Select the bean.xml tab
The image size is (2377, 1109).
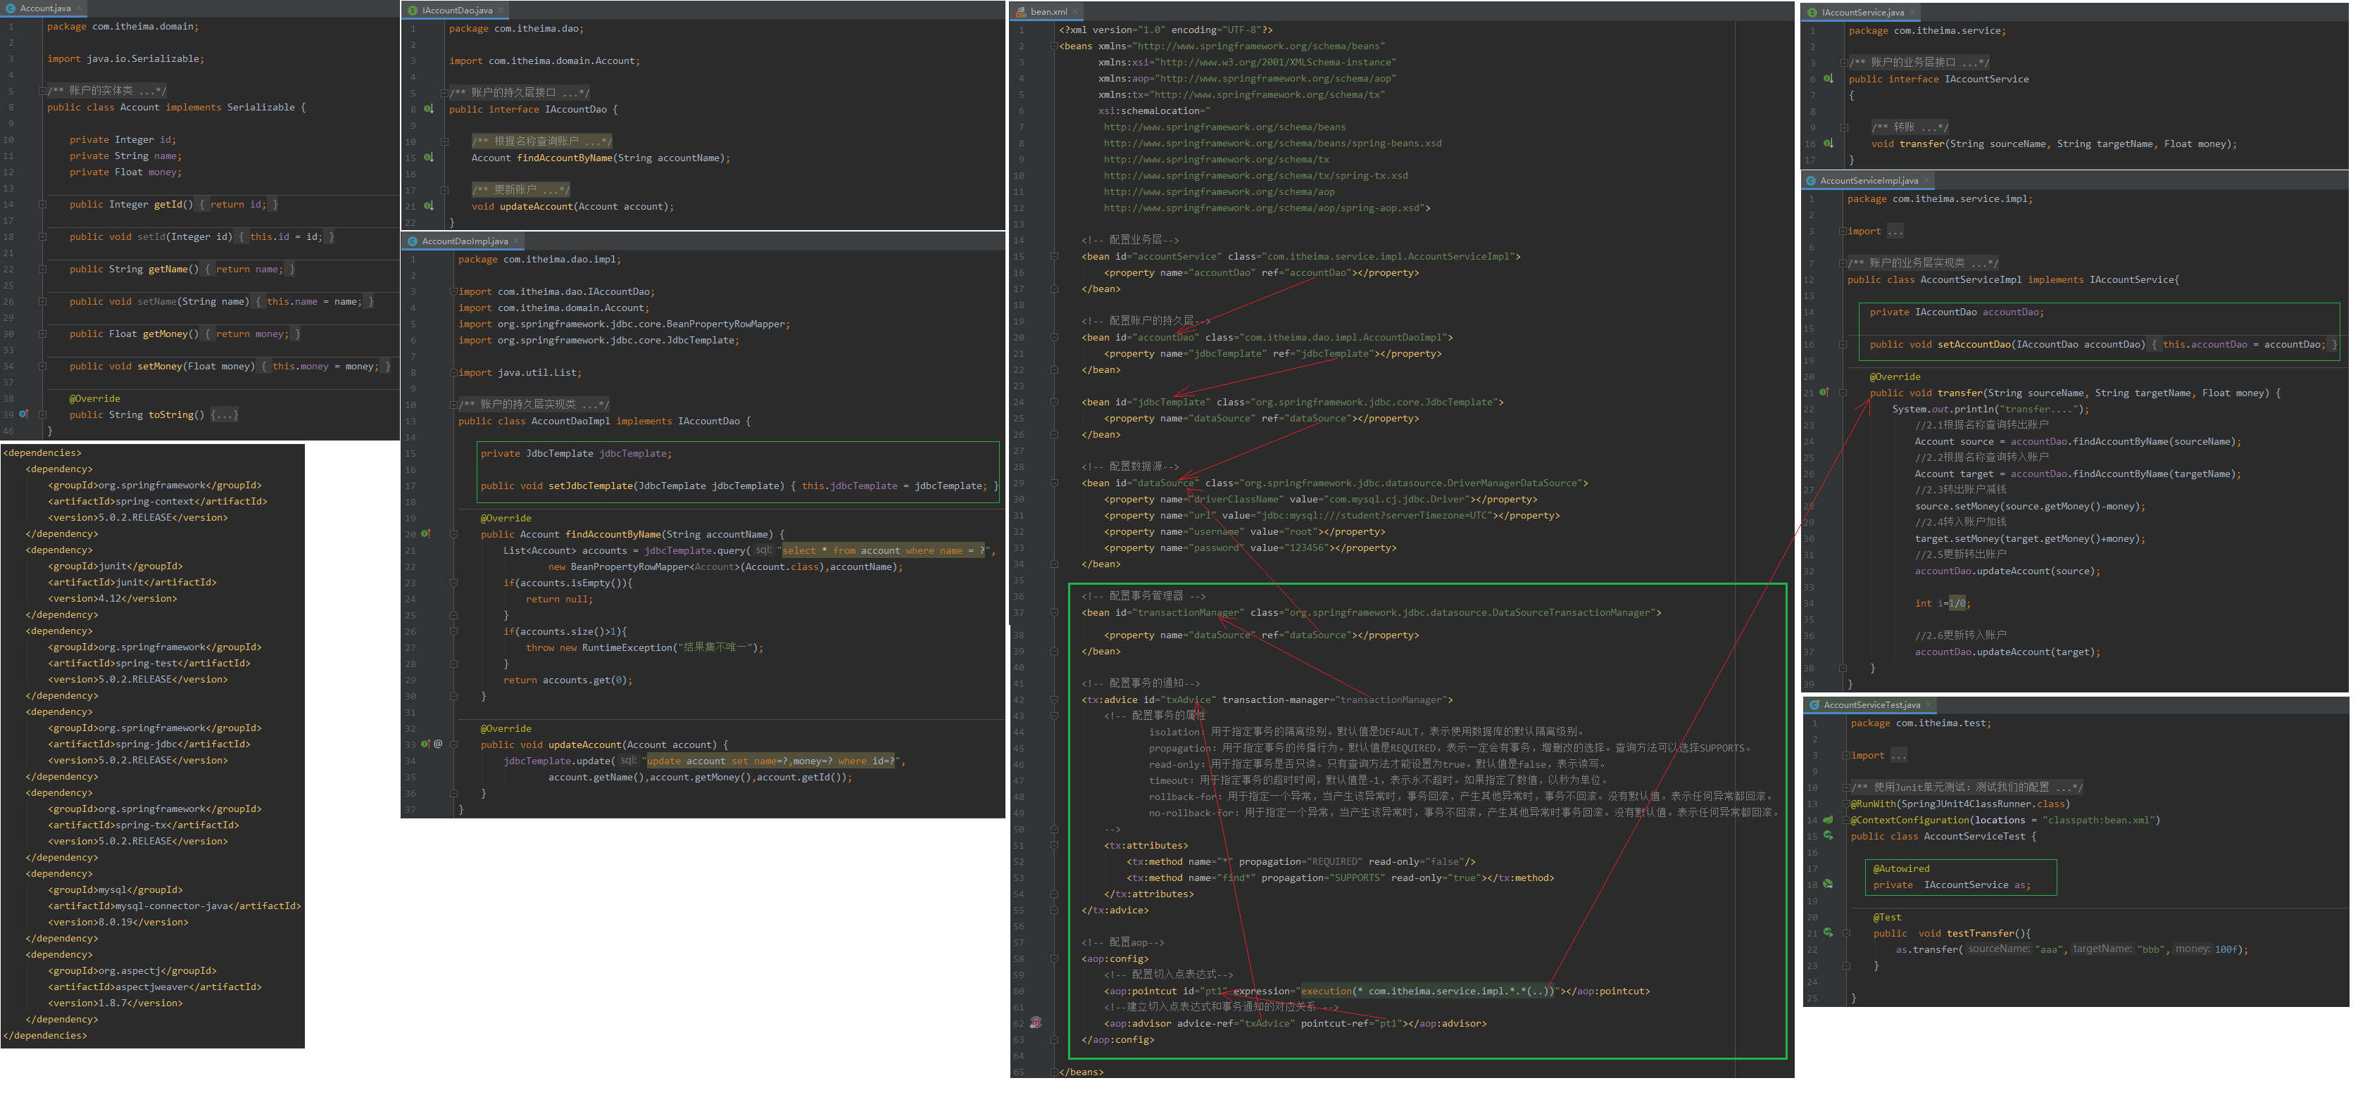[x=1048, y=12]
